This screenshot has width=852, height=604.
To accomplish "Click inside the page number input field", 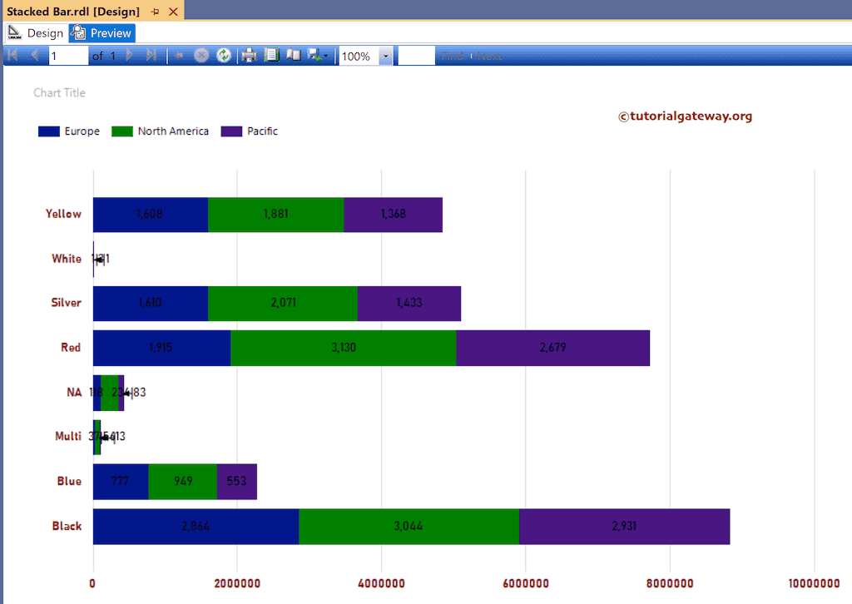I will coord(67,55).
